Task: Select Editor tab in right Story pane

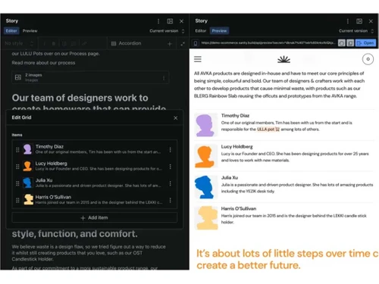Action: pos(201,31)
